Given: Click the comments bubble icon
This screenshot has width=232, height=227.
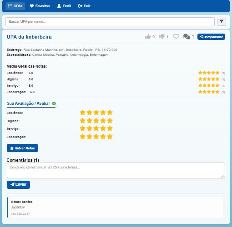Looking at the screenshot, I should (187, 37).
